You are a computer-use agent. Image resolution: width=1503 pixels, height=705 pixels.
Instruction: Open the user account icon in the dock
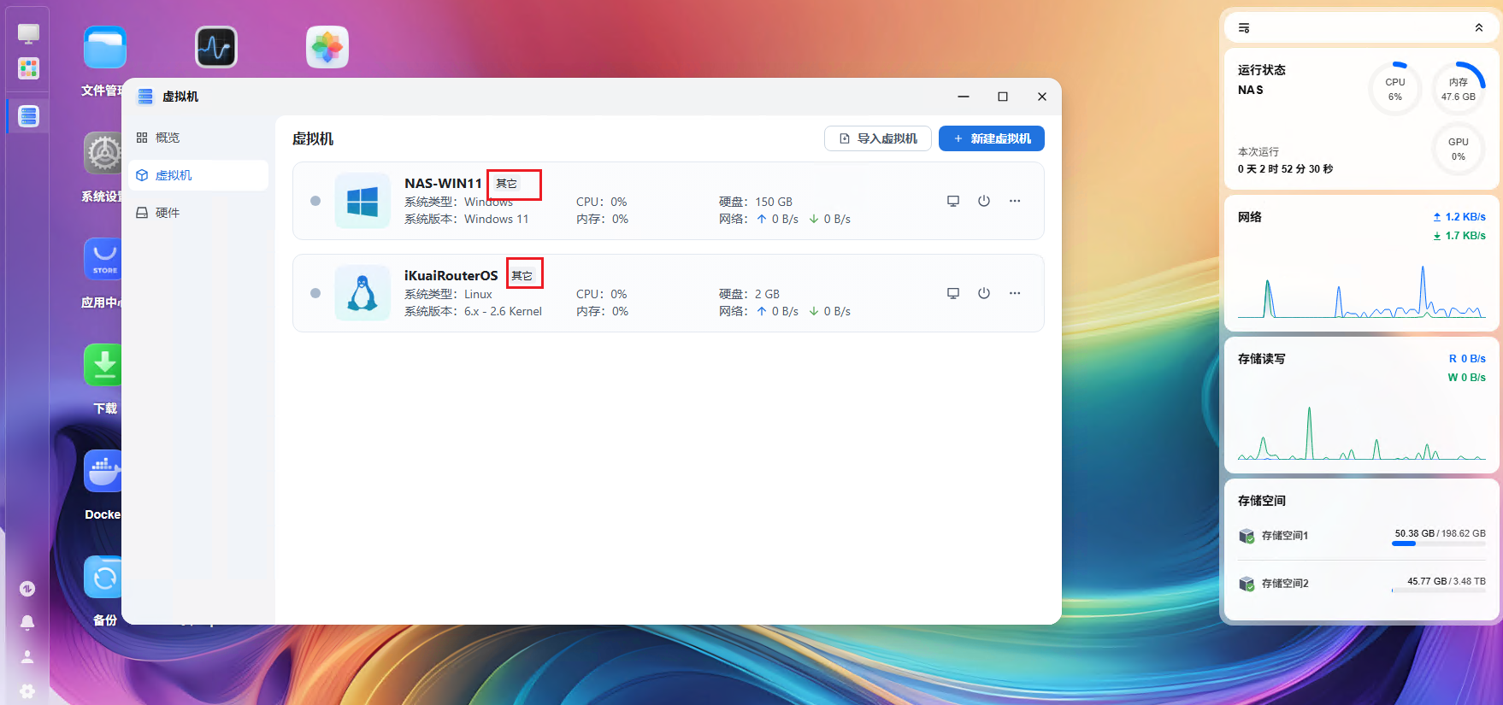tap(27, 657)
